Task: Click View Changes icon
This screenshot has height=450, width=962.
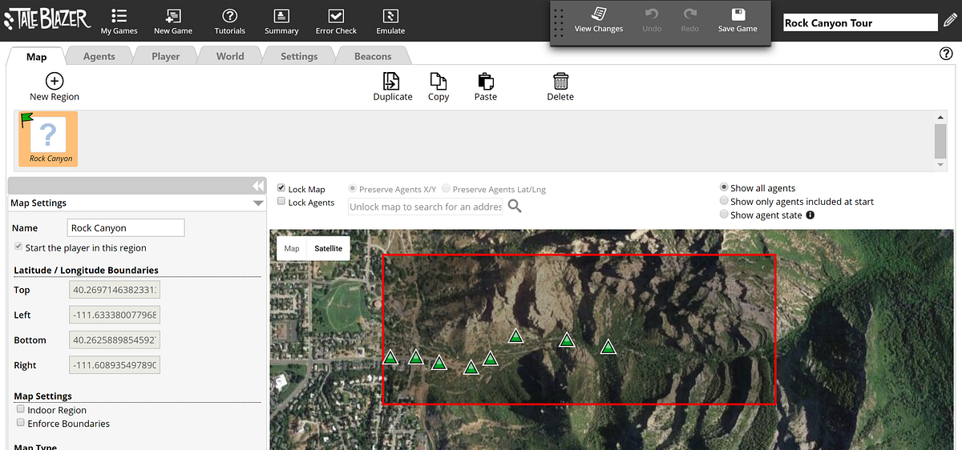Action: [599, 14]
